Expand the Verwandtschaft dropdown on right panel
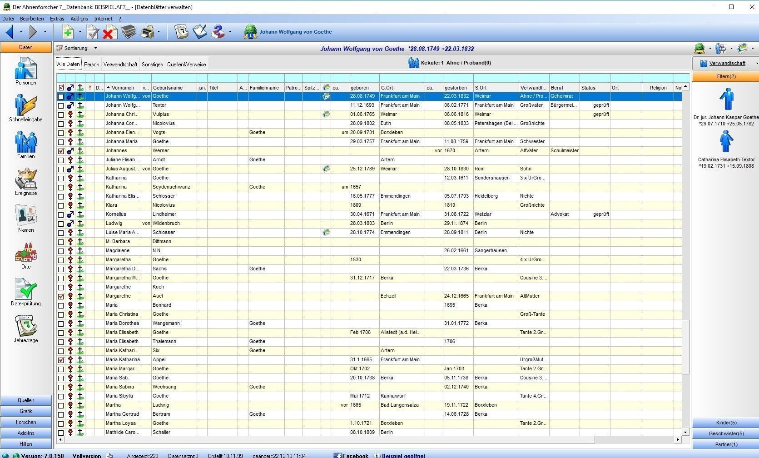This screenshot has width=759, height=458. coord(756,64)
